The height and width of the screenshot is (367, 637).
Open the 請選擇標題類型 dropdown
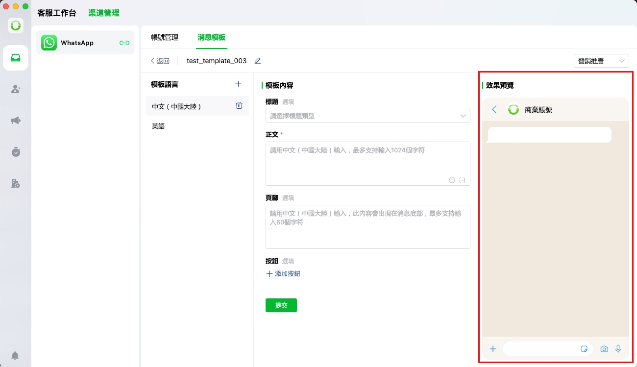pos(367,116)
